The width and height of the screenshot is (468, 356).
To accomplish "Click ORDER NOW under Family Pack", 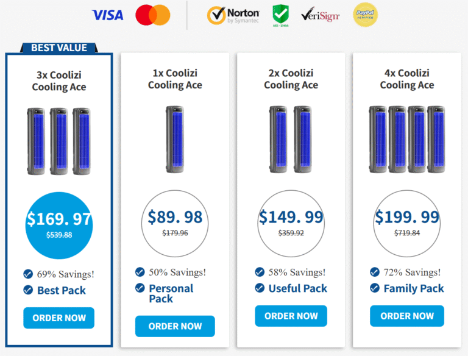I will [407, 316].
